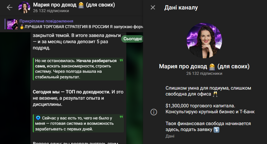The image size is (267, 144).
Task: Open the channel avatar in the chat header
Action: click(x=24, y=7)
